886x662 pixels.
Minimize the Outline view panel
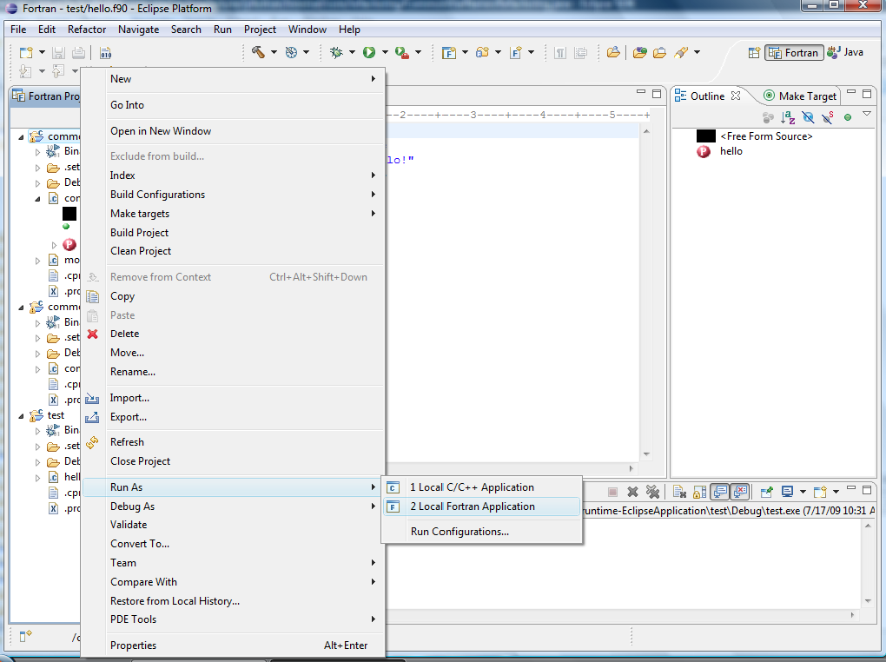851,92
